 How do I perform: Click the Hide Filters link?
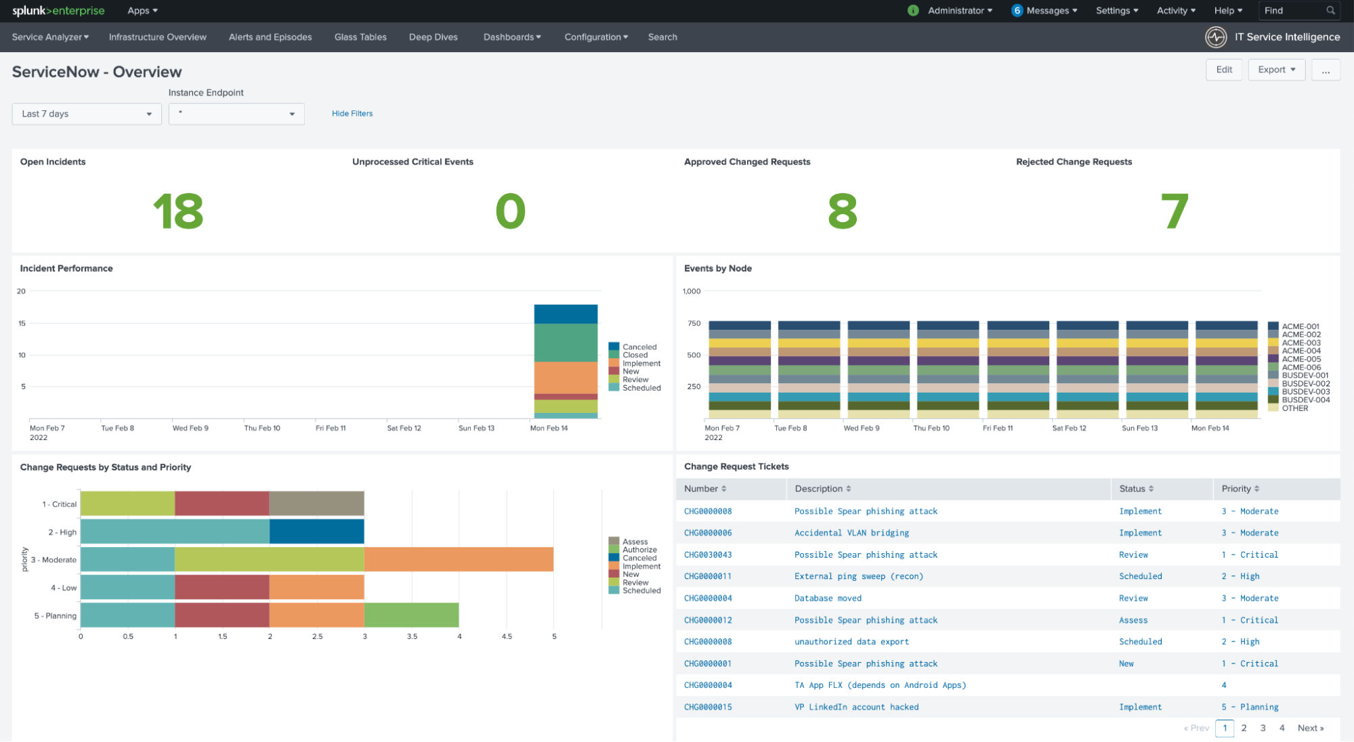[x=352, y=114]
